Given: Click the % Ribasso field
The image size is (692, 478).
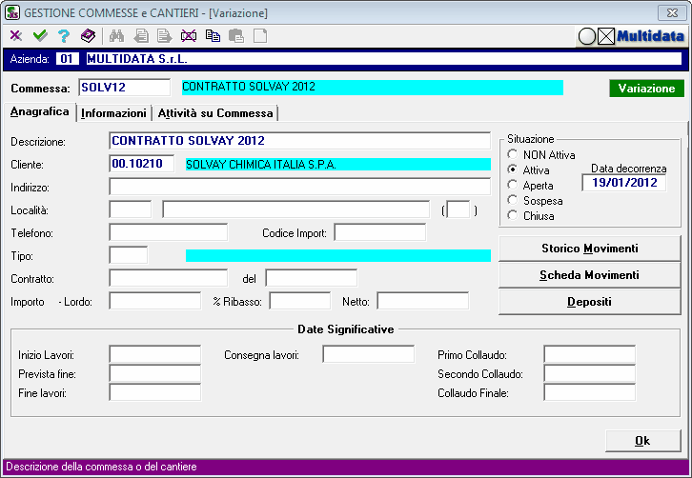Looking at the screenshot, I should click(x=300, y=301).
